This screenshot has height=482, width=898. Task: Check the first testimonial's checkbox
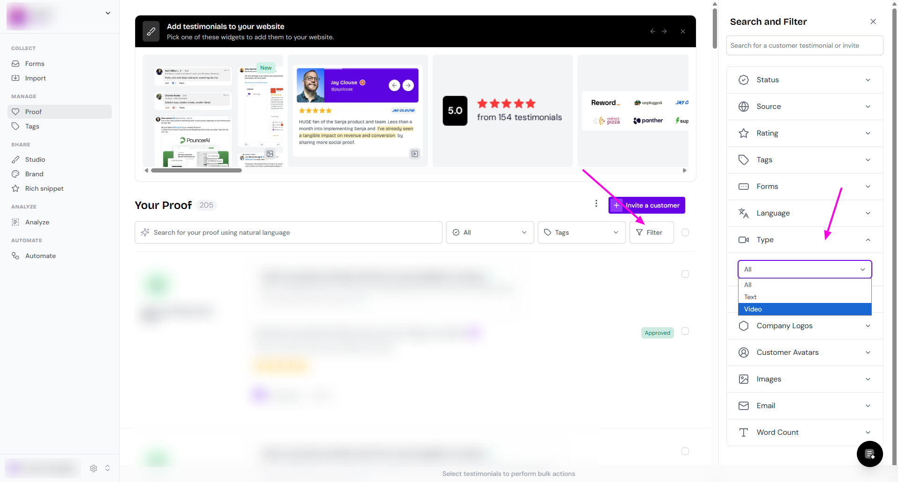[685, 274]
